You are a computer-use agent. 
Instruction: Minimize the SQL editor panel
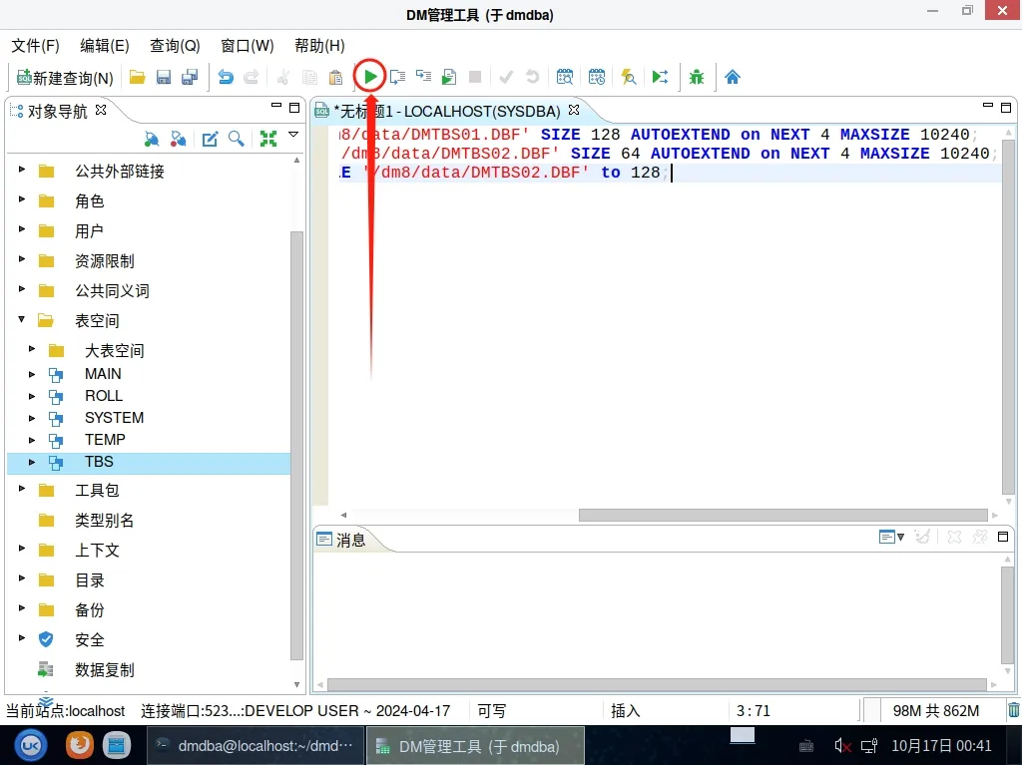[x=986, y=108]
